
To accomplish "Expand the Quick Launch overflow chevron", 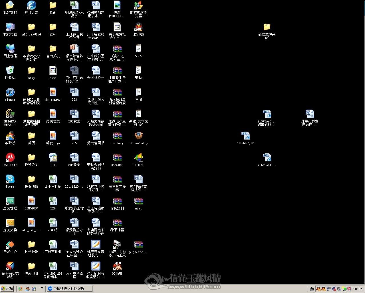I will pyautogui.click(x=42, y=288).
